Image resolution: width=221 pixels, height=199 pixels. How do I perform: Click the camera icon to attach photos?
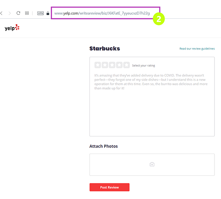coord(152,164)
